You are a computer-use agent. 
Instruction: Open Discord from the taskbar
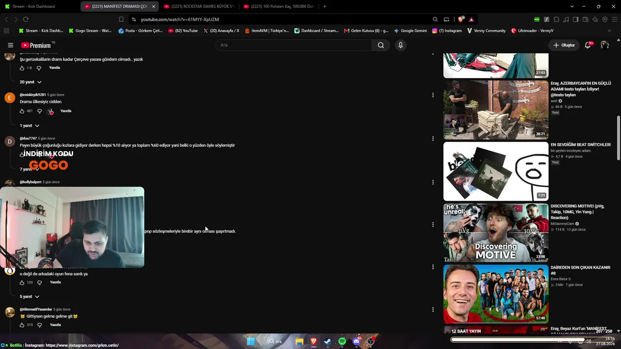357,341
